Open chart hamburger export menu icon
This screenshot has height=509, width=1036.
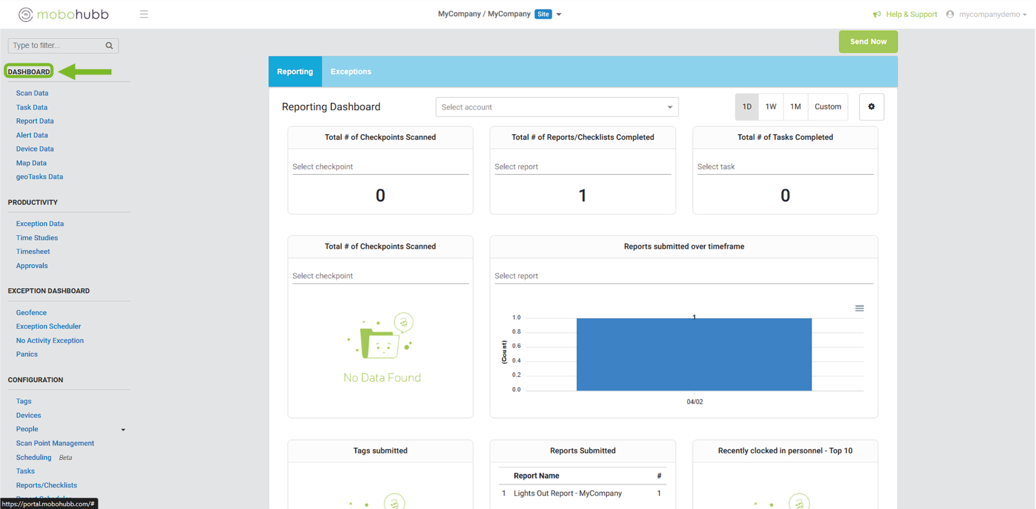(x=859, y=308)
